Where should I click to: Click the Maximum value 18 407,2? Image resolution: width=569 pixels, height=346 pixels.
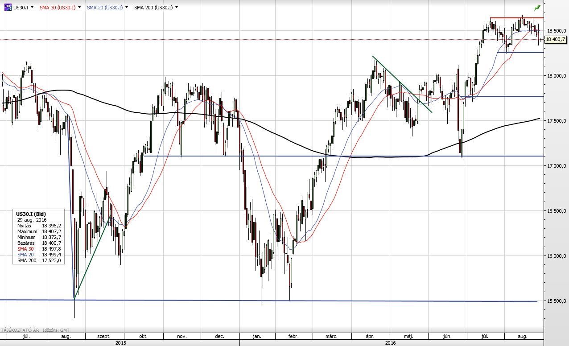(x=52, y=231)
